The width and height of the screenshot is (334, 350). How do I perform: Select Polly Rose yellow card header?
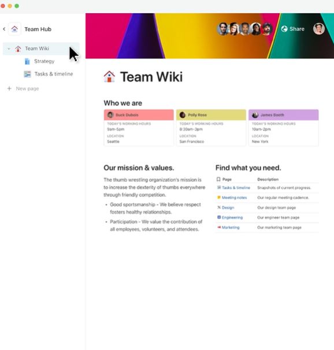[211, 115]
